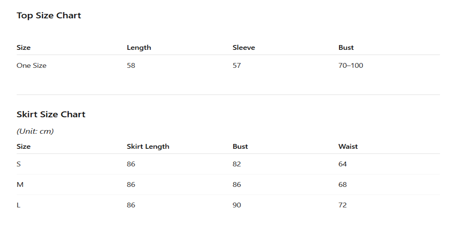Select the M size row label
The width and height of the screenshot is (455, 229).
[20, 185]
